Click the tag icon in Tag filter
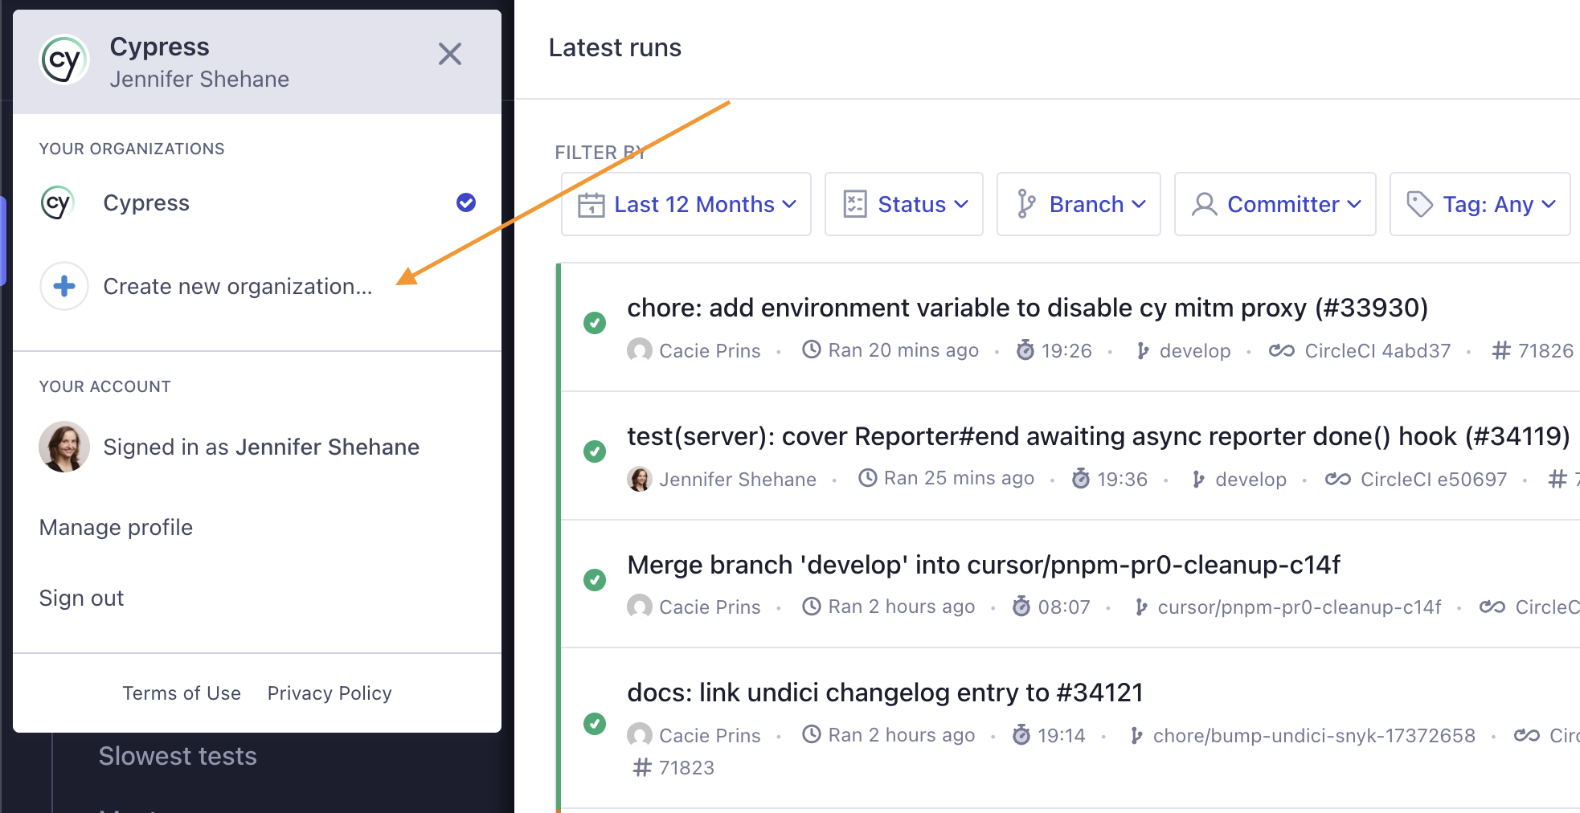This screenshot has width=1580, height=813. [x=1420, y=204]
